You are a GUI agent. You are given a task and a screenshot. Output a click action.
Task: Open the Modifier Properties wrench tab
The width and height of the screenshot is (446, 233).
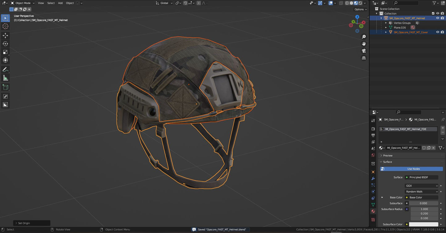pyautogui.click(x=373, y=179)
